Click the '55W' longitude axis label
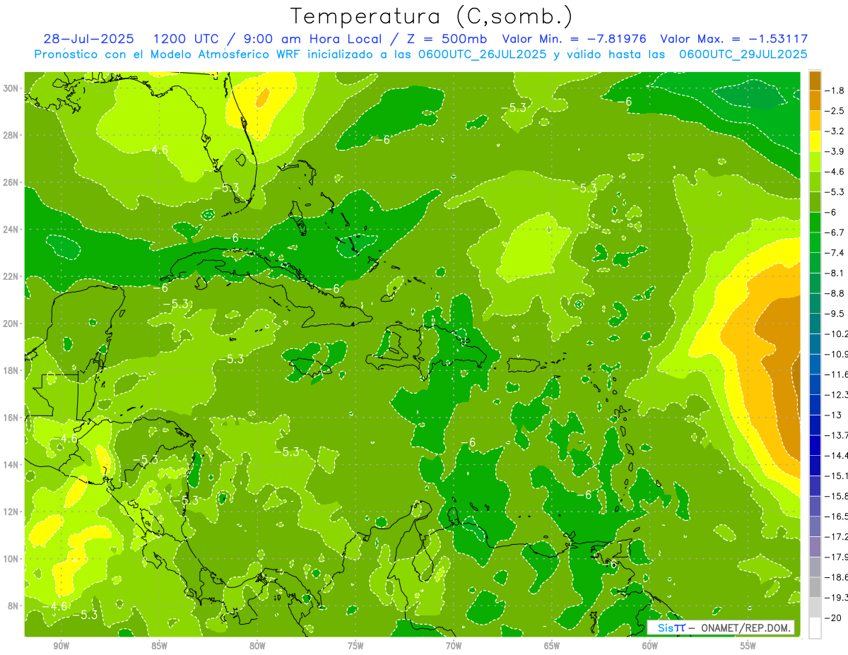The image size is (848, 655). coord(748,645)
